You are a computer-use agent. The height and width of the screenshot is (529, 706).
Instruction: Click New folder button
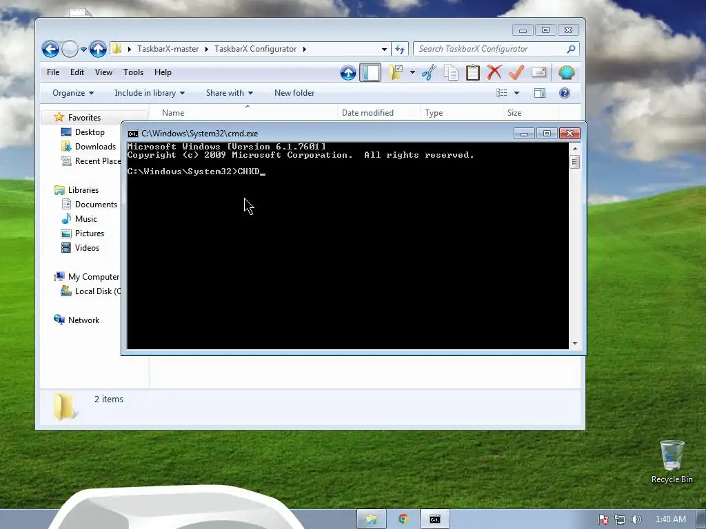click(294, 93)
